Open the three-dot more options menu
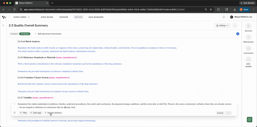 click(x=235, y=26)
